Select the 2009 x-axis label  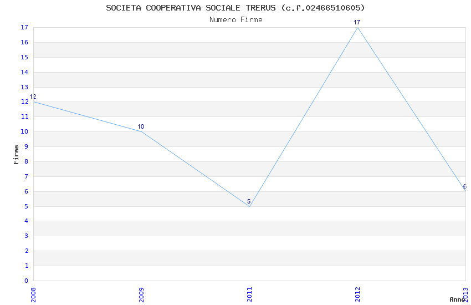click(x=141, y=295)
